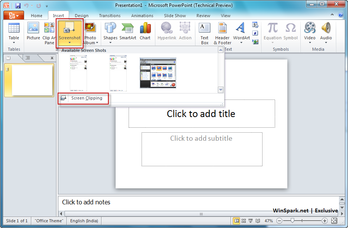Fit slide to current window

tap(334, 221)
